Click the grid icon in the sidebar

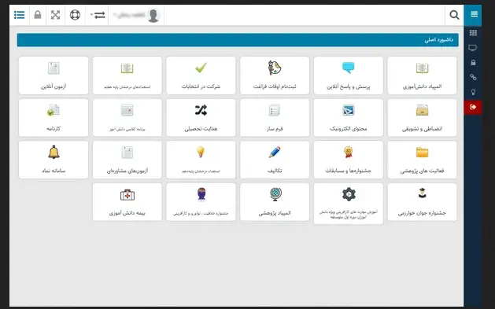point(473,33)
